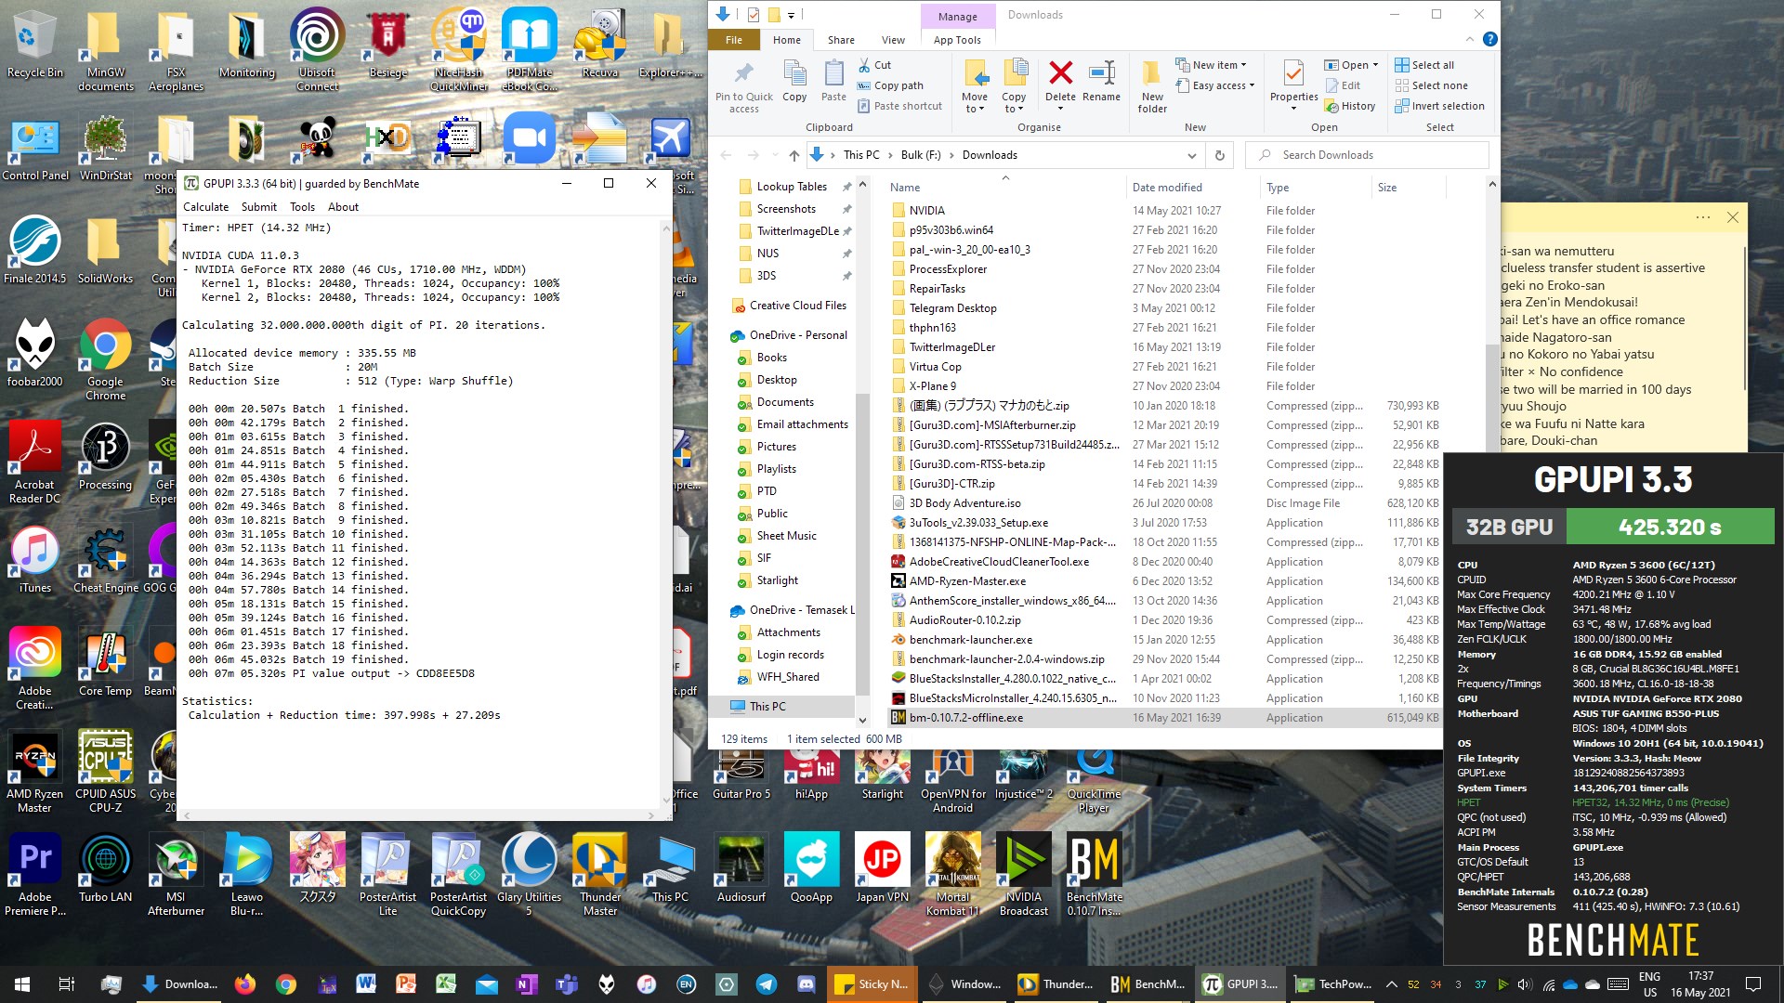Viewport: 1784px width, 1003px height.
Task: Select the Google Chrome desktop icon
Action: click(105, 359)
